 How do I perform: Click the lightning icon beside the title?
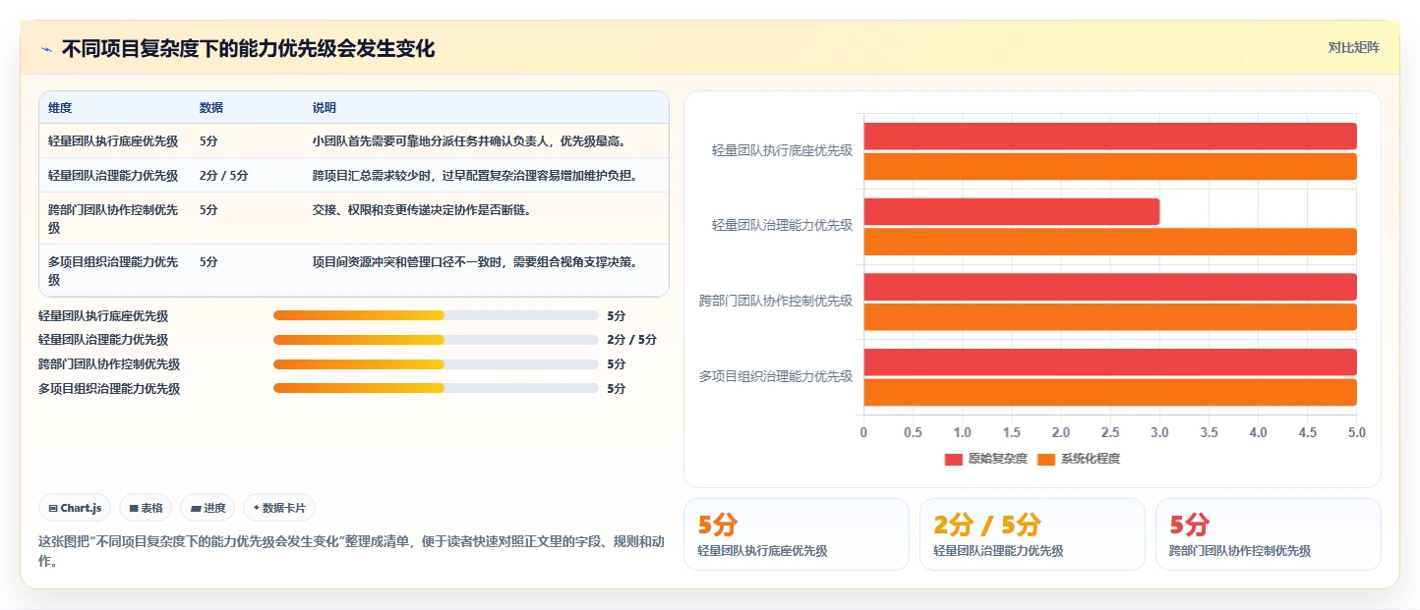(x=46, y=49)
